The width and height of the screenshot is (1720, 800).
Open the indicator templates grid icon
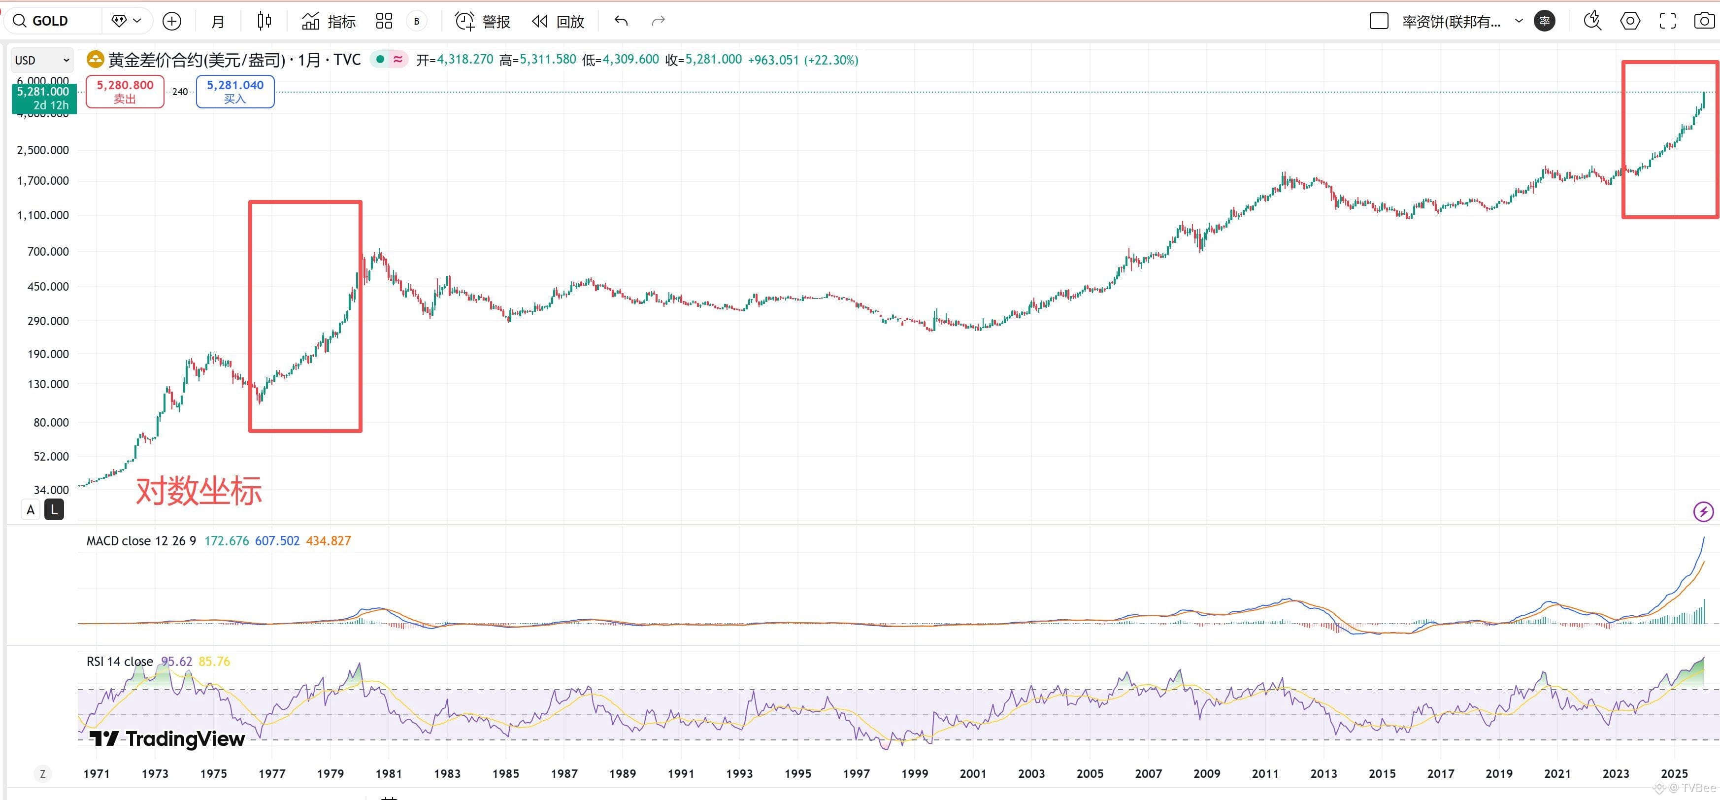(x=384, y=21)
